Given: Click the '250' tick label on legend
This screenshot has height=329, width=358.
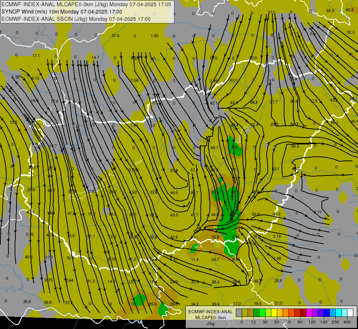Looking at the screenshot, I should tap(335, 322).
